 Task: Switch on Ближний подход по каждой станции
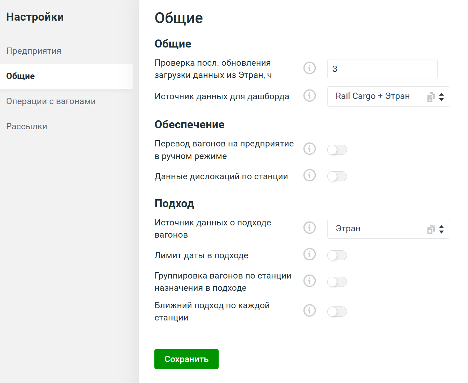(x=337, y=312)
